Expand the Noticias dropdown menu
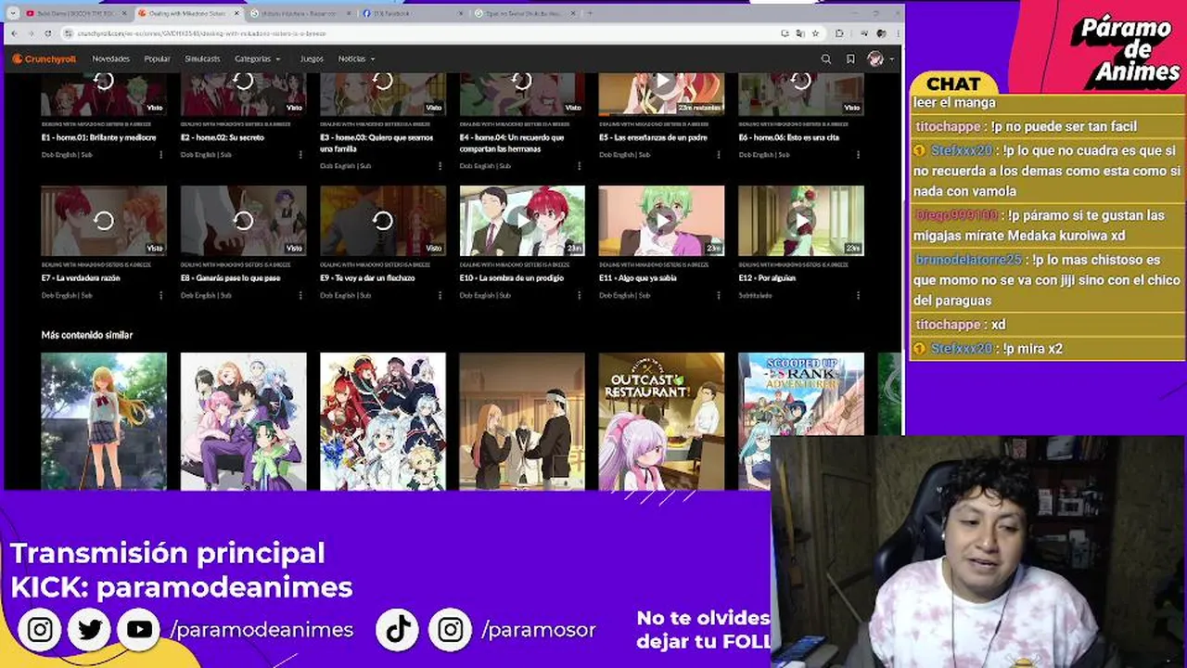Viewport: 1187px width, 668px height. click(356, 58)
